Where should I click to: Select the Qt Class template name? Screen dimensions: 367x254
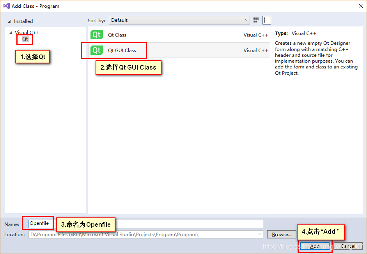(x=117, y=35)
